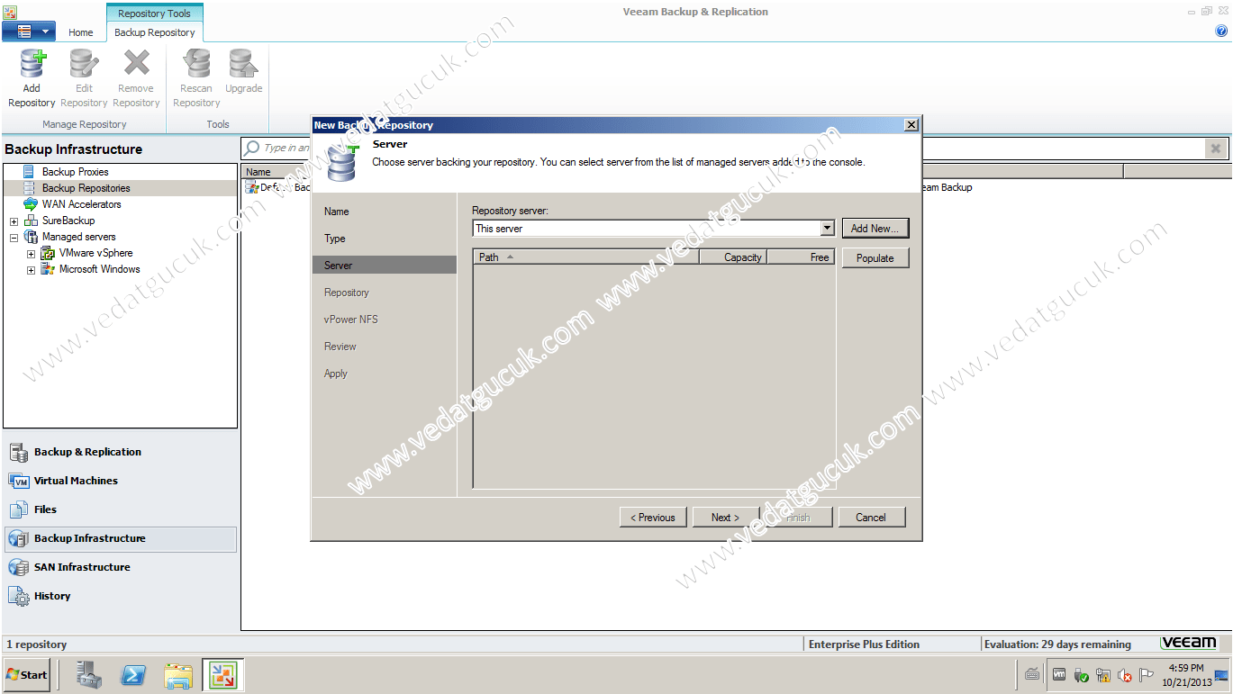Image resolution: width=1233 pixels, height=694 pixels.
Task: Click the Veeam taskbar application icon
Action: tap(223, 675)
